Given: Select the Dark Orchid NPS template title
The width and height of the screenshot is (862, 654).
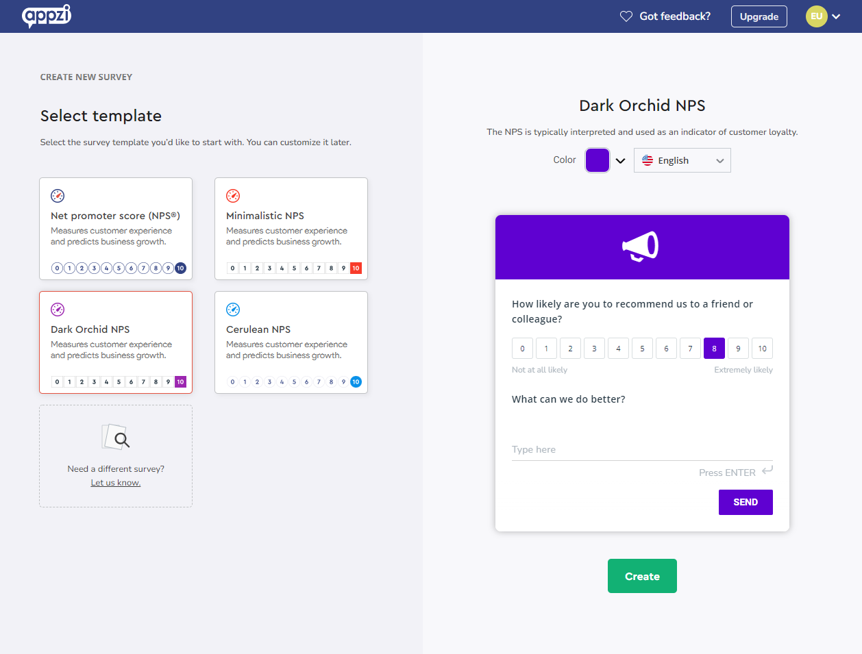Looking at the screenshot, I should [x=90, y=329].
